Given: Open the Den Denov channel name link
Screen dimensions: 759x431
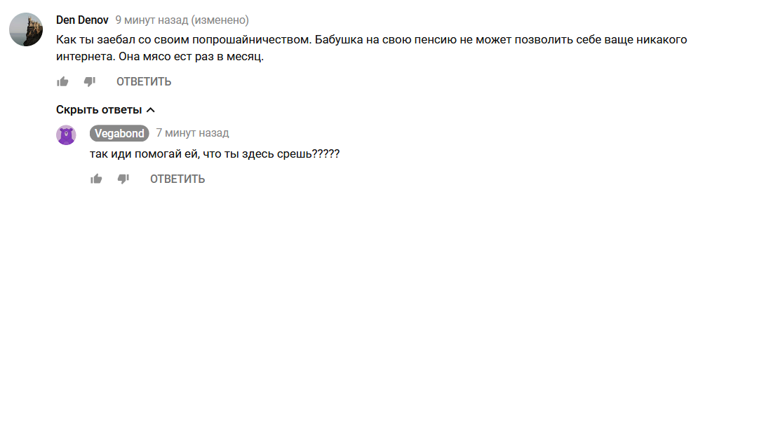Looking at the screenshot, I should click(82, 20).
